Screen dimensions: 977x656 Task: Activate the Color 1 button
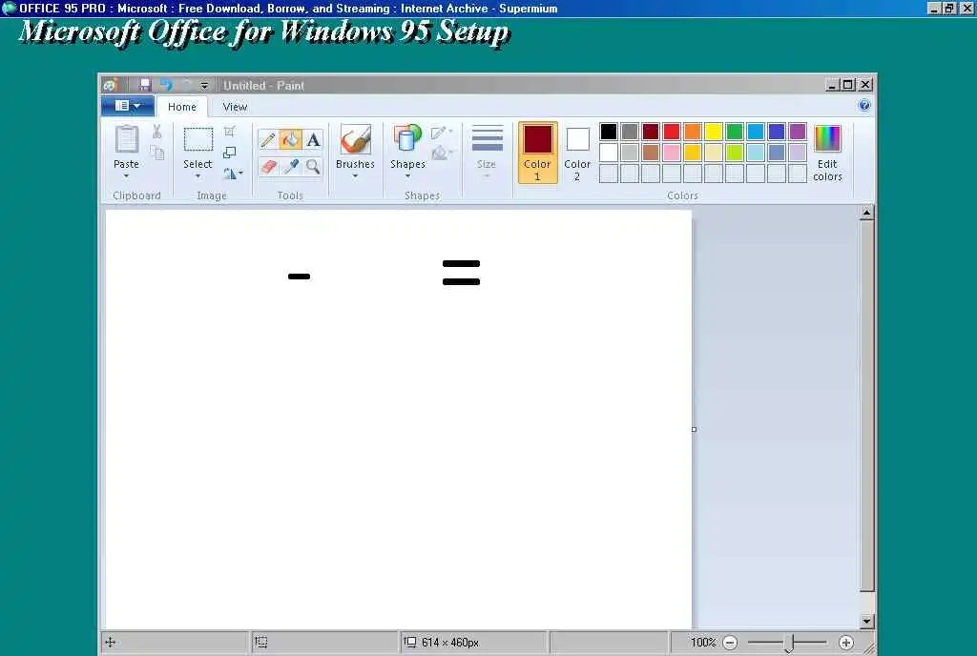[537, 154]
